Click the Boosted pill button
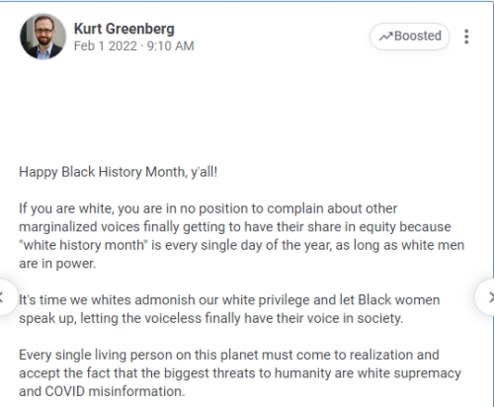Screen dimensions: 494x407 click(410, 37)
